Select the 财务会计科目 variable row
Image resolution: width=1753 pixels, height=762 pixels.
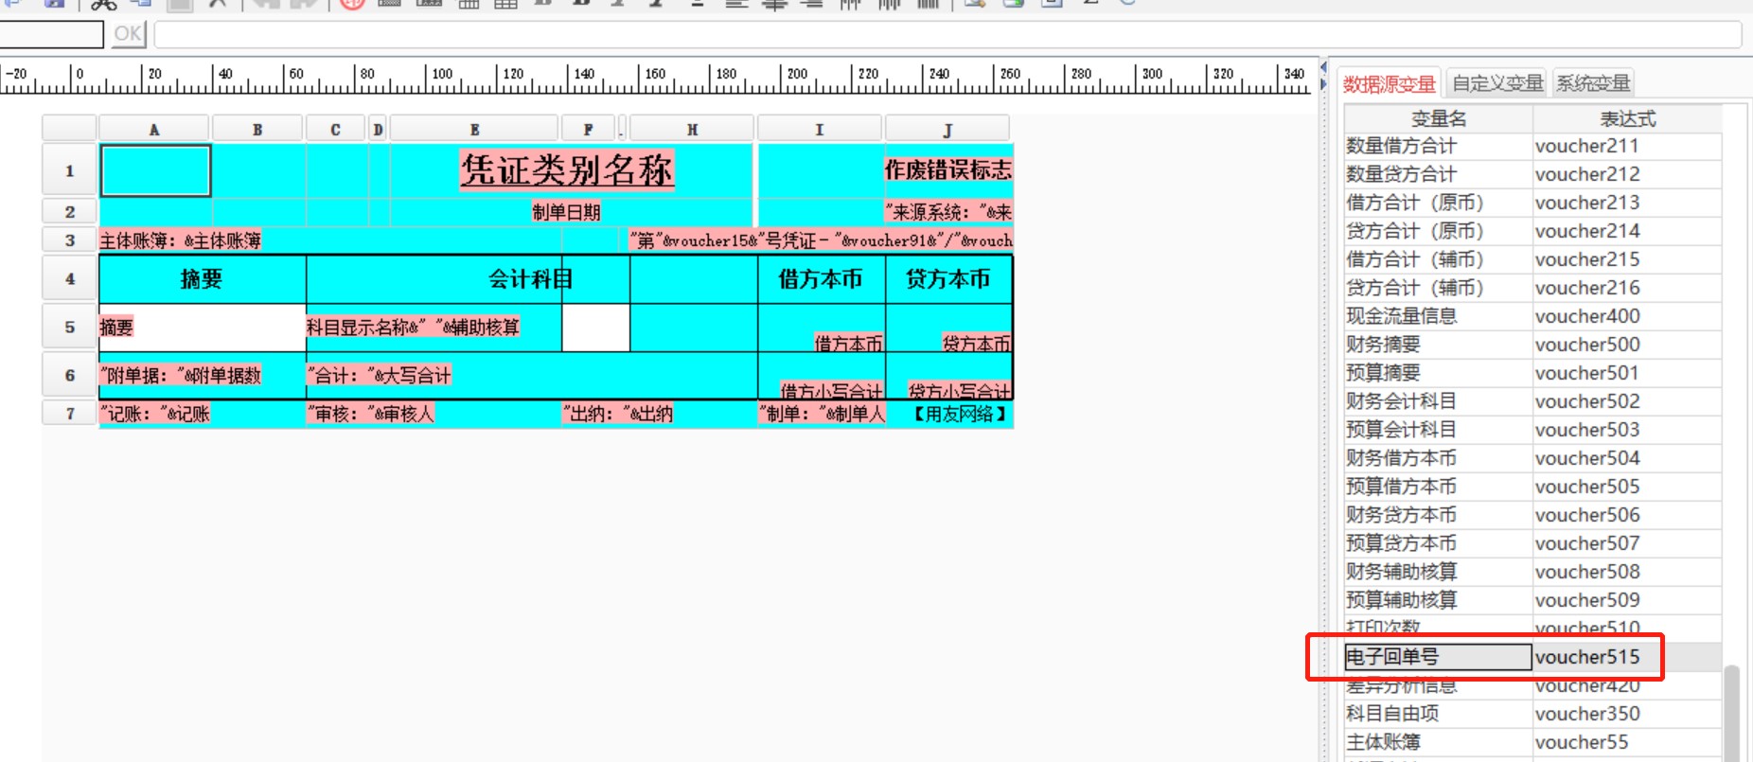coord(1532,401)
